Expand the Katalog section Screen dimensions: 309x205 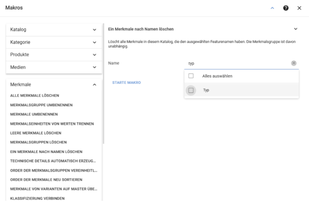[x=54, y=30]
